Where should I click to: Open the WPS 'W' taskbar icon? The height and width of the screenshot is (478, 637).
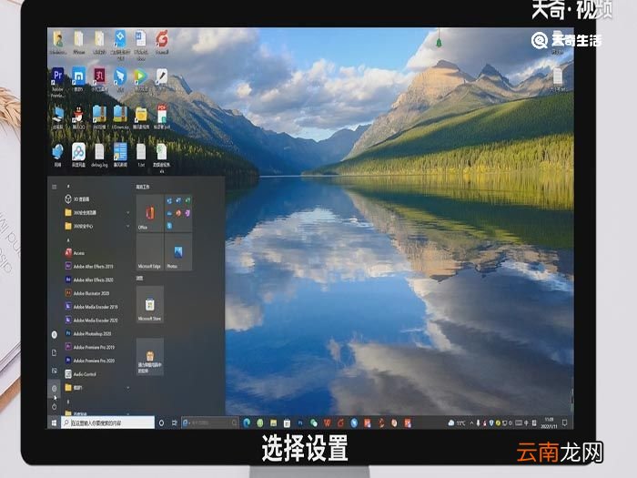click(327, 423)
